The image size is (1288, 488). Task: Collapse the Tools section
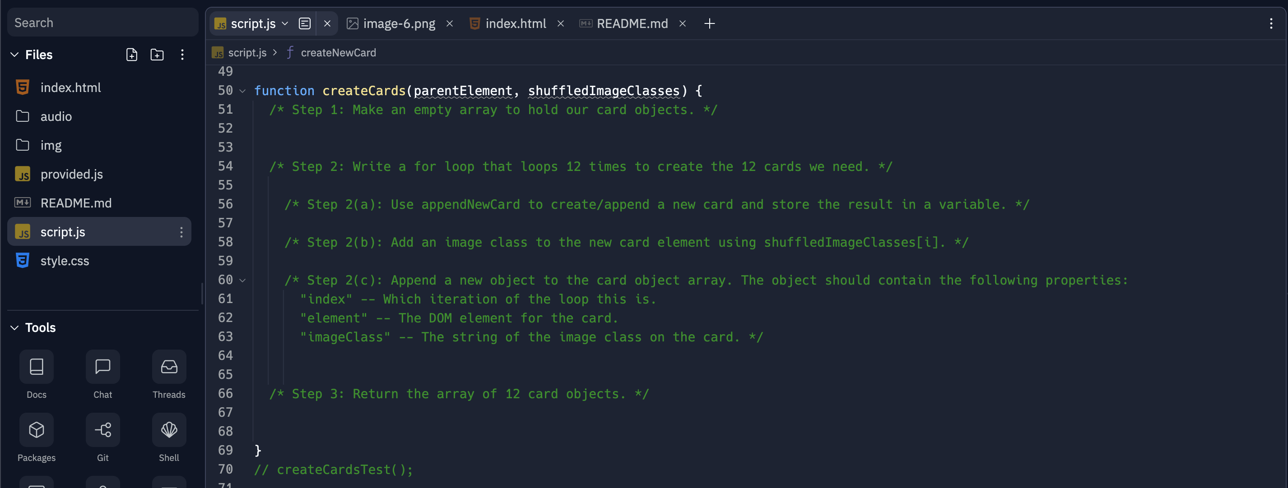pyautogui.click(x=14, y=328)
